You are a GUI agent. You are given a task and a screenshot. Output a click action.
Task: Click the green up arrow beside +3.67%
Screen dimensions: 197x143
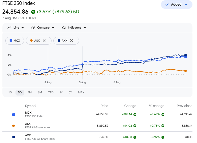[x=33, y=12]
